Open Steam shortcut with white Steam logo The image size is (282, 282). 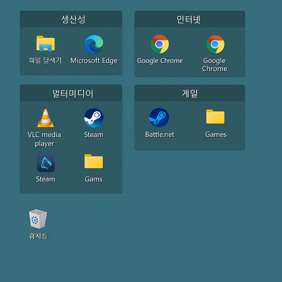pos(94,118)
